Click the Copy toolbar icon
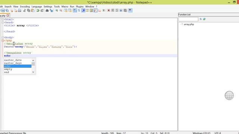 pos(28,10)
